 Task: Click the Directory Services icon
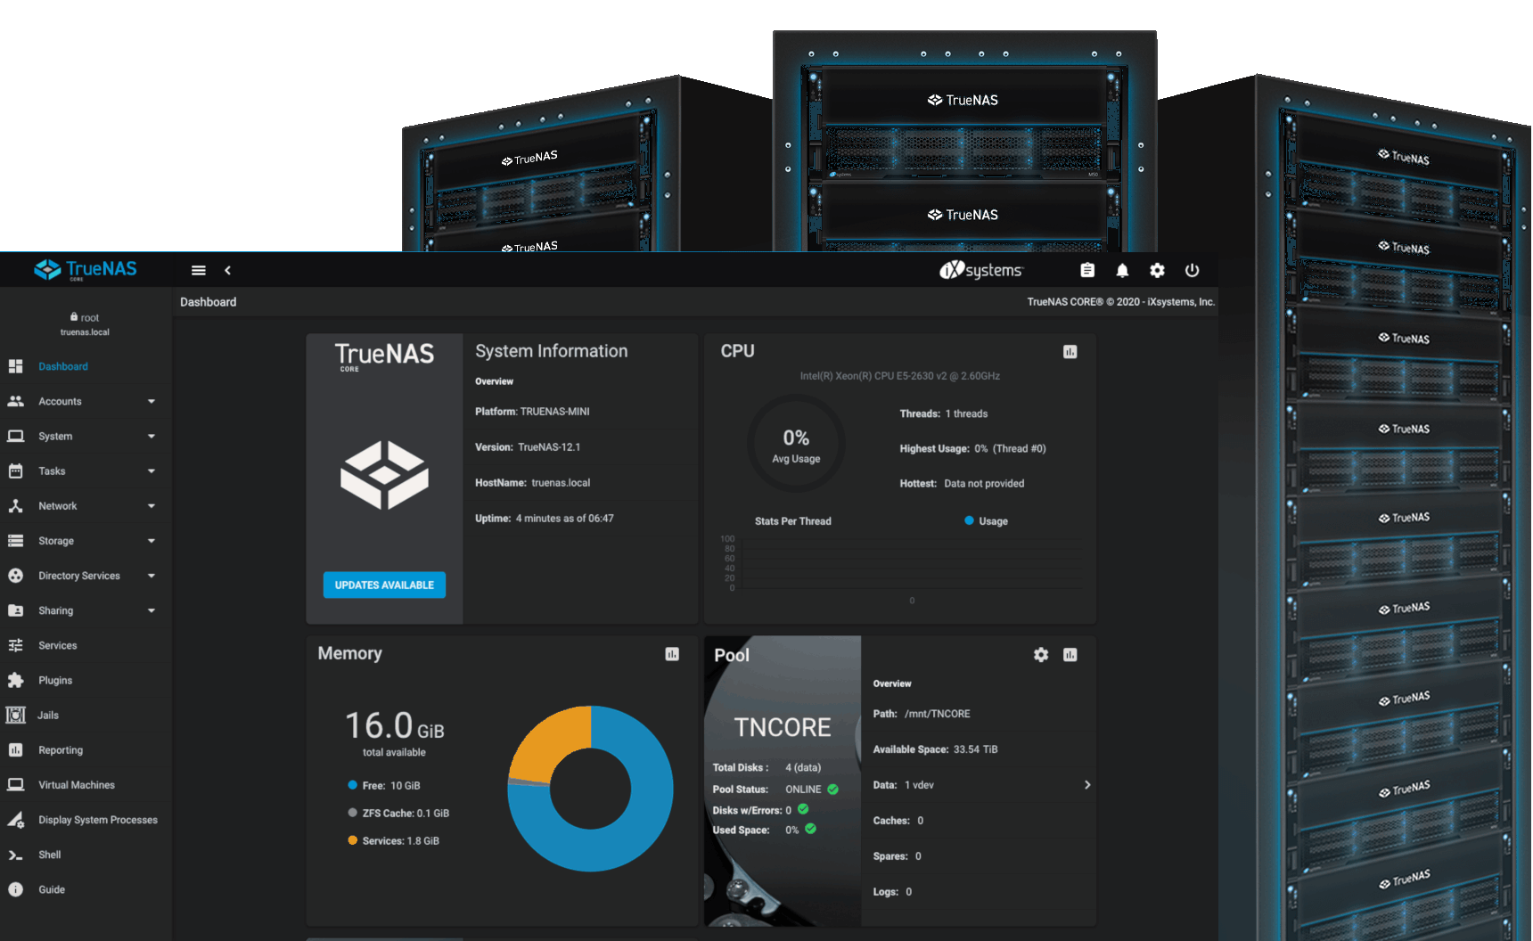pos(15,576)
